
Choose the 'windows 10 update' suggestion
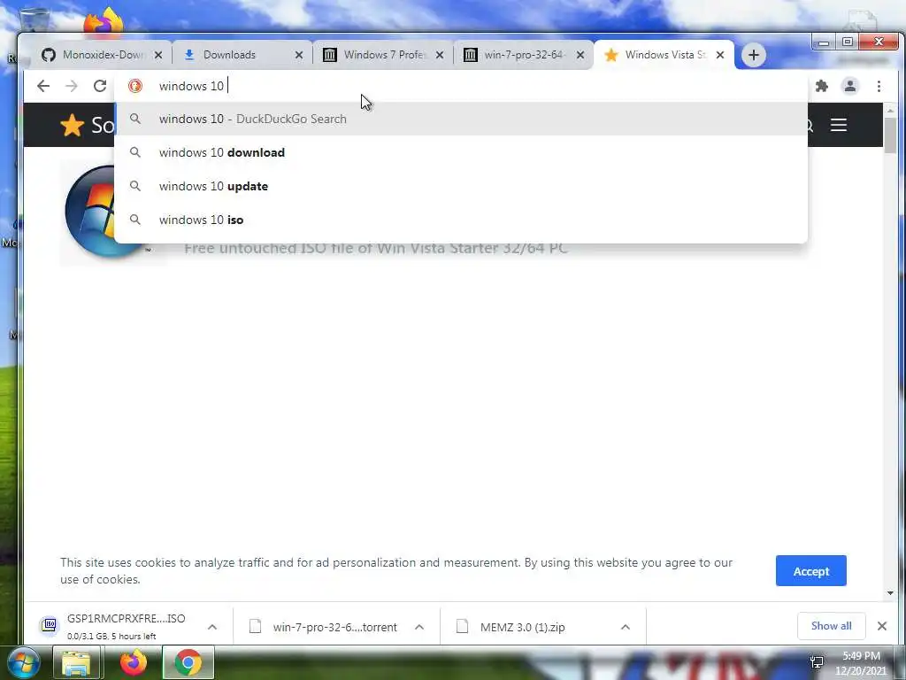pyautogui.click(x=461, y=186)
